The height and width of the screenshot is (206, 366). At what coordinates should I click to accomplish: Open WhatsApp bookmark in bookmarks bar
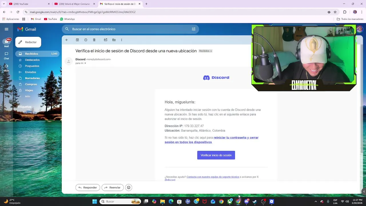[x=67, y=19]
